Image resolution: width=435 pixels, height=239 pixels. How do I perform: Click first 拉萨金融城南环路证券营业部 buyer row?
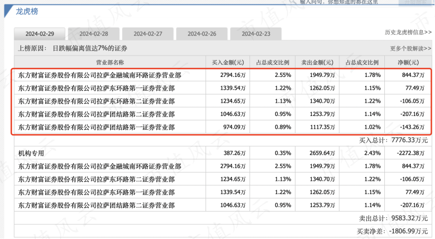coord(223,75)
